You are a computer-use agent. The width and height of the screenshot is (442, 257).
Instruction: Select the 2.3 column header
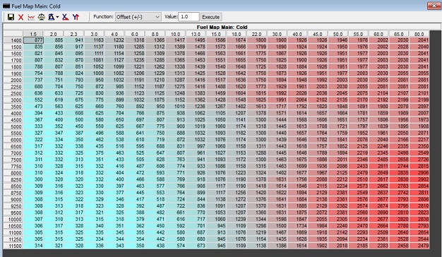click(x=73, y=34)
